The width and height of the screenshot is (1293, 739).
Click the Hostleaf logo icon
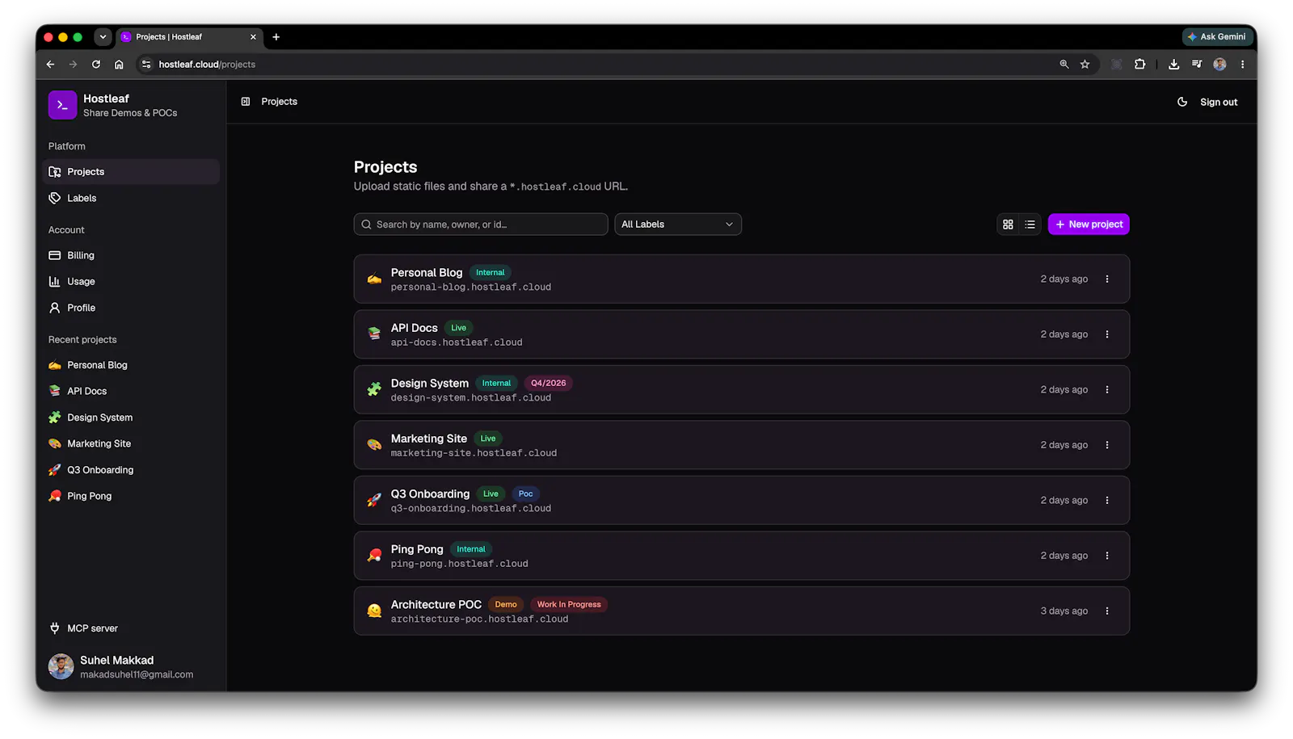click(62, 105)
